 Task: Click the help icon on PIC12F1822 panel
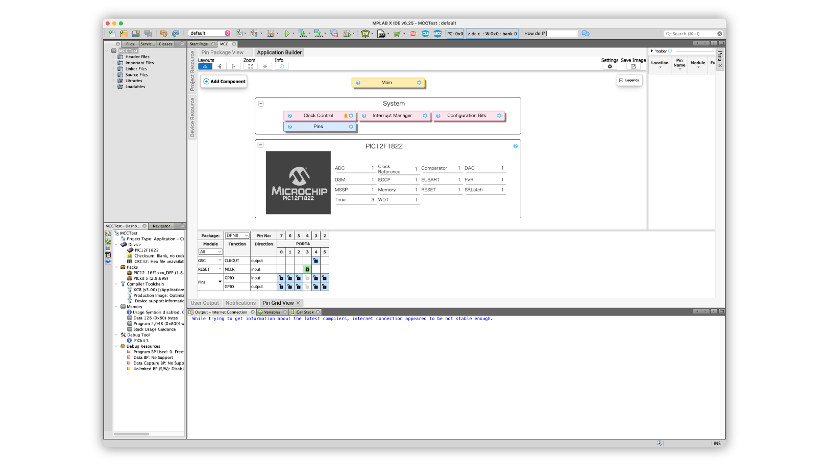tap(516, 146)
